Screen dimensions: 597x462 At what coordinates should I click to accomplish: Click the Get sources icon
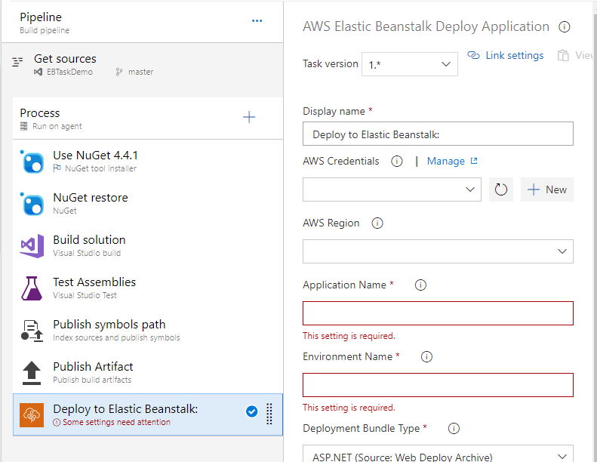coord(17,62)
